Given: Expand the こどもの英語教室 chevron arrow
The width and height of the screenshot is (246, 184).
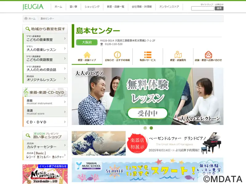Looking at the screenshot, I should point(65,58).
